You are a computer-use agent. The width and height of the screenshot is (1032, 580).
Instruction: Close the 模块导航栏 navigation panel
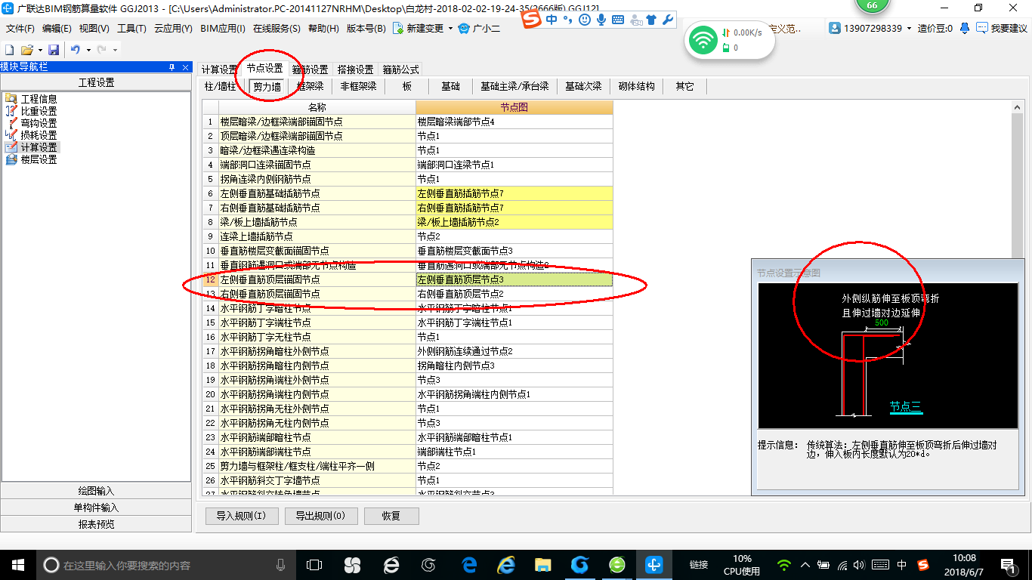[185, 67]
